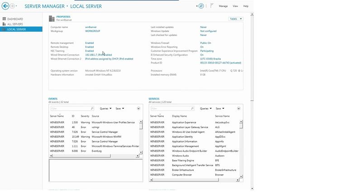362x195 pixels.
Task: Open the Help menu
Action: (x=246, y=6)
